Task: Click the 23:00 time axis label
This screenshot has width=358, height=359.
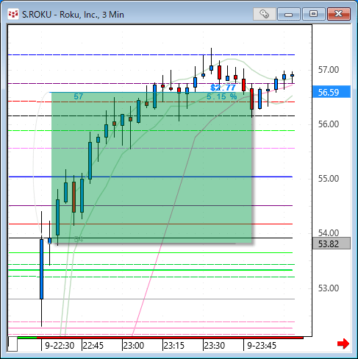Action: pyautogui.click(x=134, y=346)
